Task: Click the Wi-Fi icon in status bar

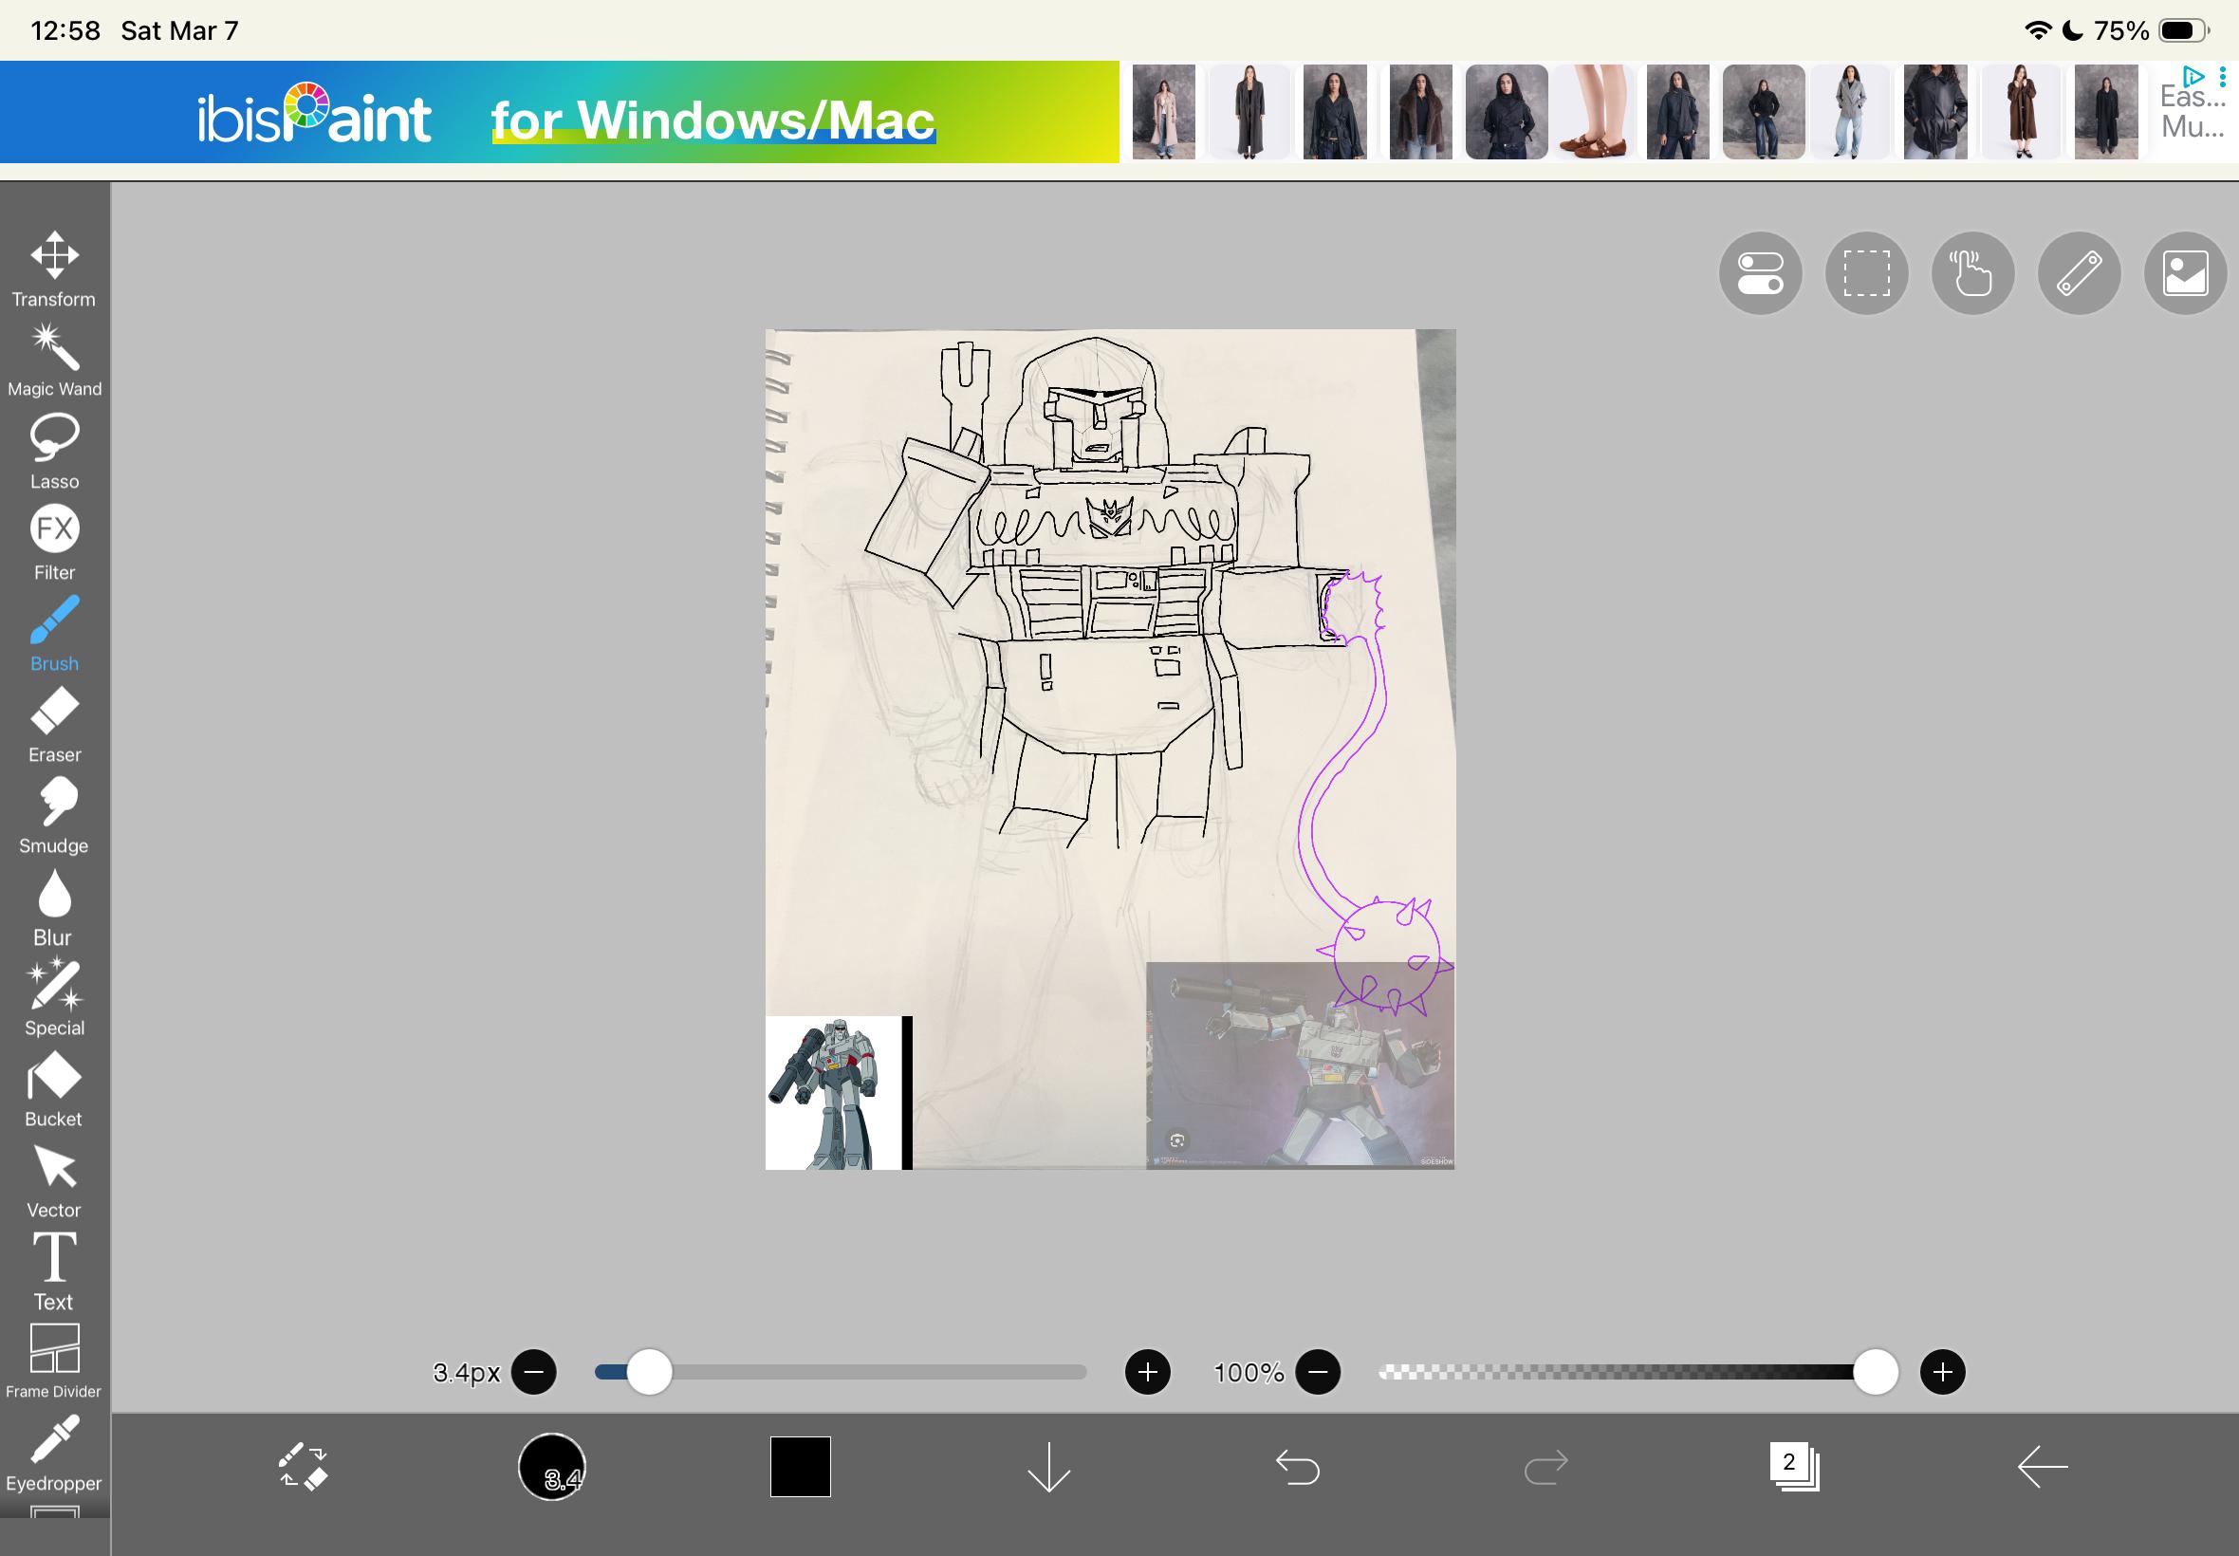Action: (2037, 30)
